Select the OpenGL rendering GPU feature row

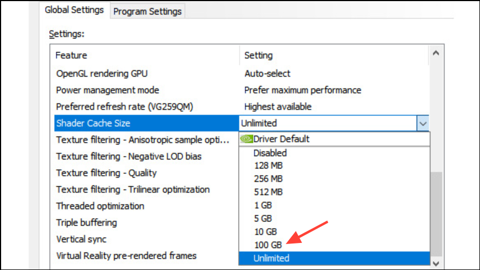[241, 73]
